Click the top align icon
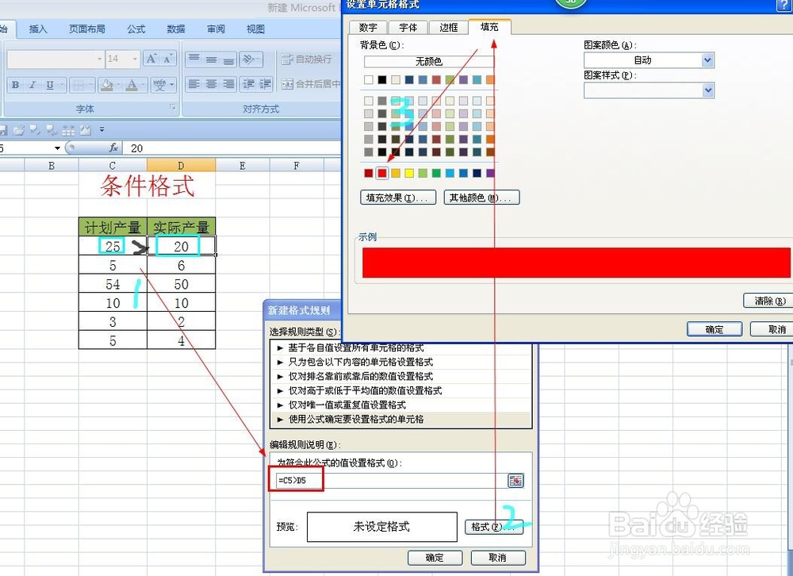793x576 pixels. [x=193, y=60]
